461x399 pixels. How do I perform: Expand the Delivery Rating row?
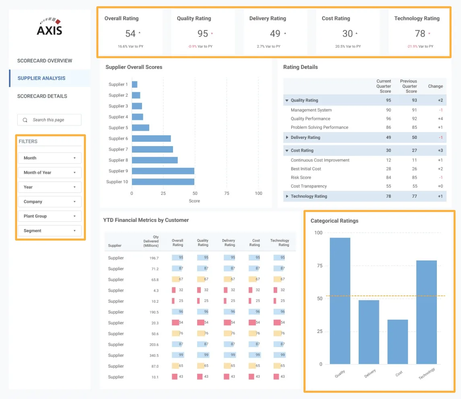coord(287,137)
